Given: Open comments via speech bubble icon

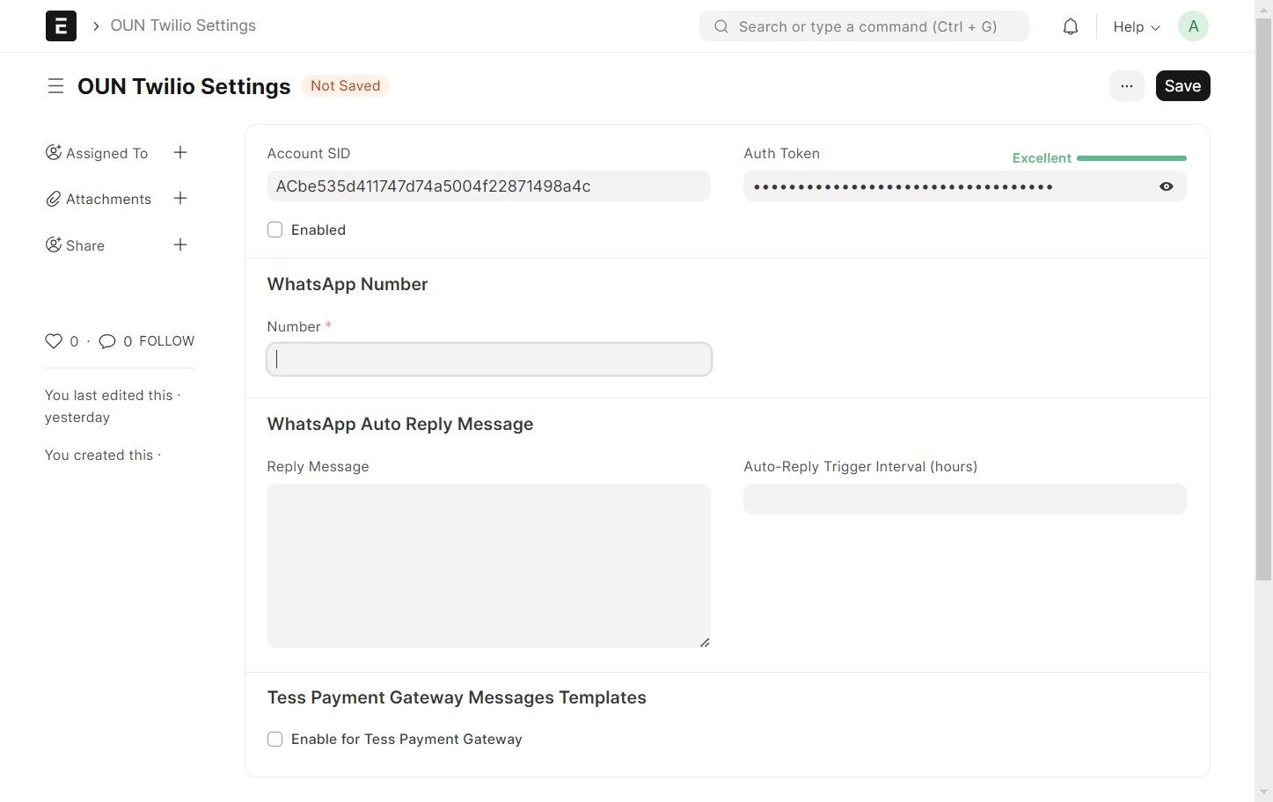Looking at the screenshot, I should (107, 341).
